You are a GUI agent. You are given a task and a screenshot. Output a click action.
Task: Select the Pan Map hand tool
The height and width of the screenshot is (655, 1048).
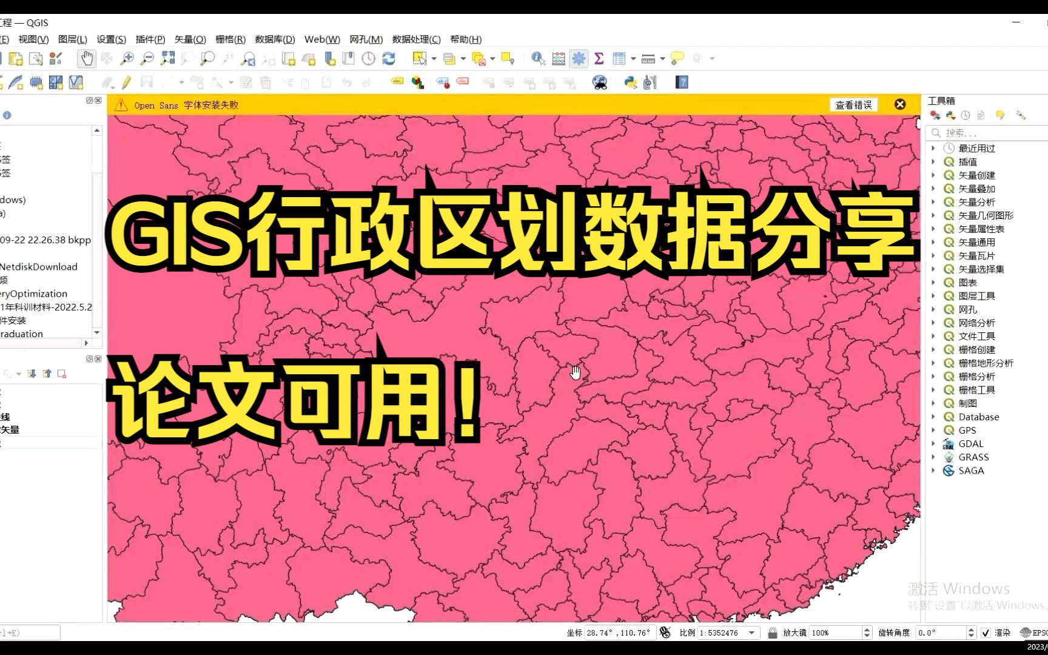(x=87, y=58)
